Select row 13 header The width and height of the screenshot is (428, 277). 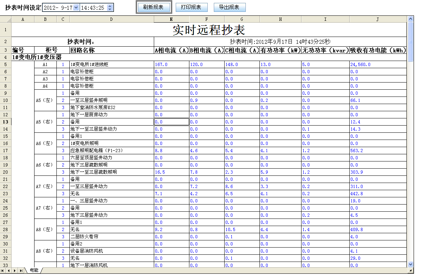pyautogui.click(x=6, y=122)
